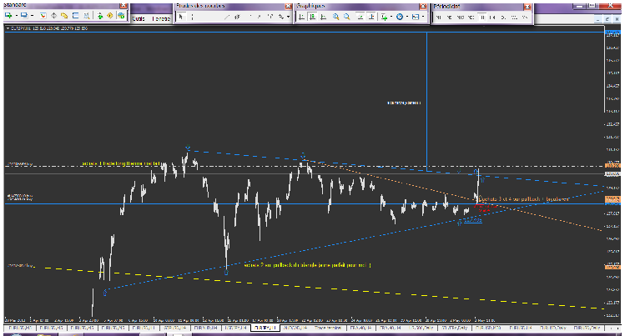This screenshot has width=625, height=336.
Task: Expand the Profiles dropdown arrow
Action: point(33,16)
